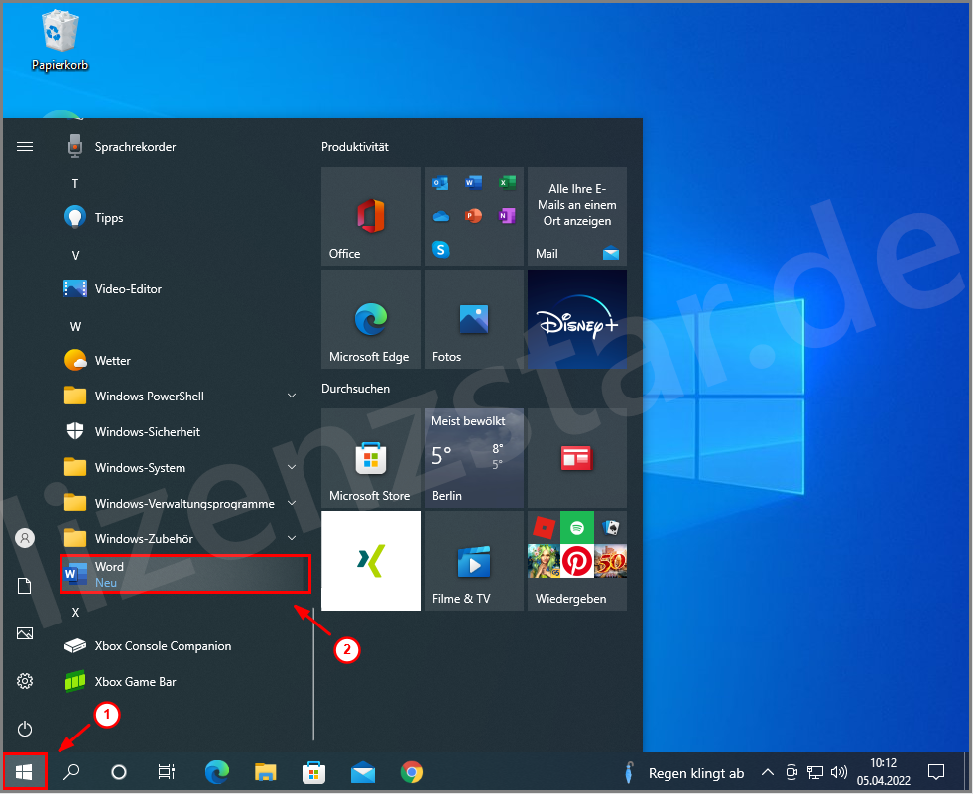Open the Mail tile
973x794 pixels.
coord(577,216)
